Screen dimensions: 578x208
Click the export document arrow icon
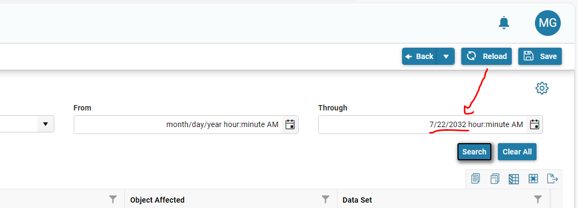(x=552, y=179)
